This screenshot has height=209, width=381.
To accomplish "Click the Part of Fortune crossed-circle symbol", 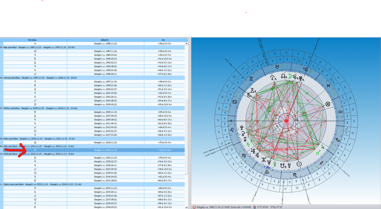I will coord(328,104).
